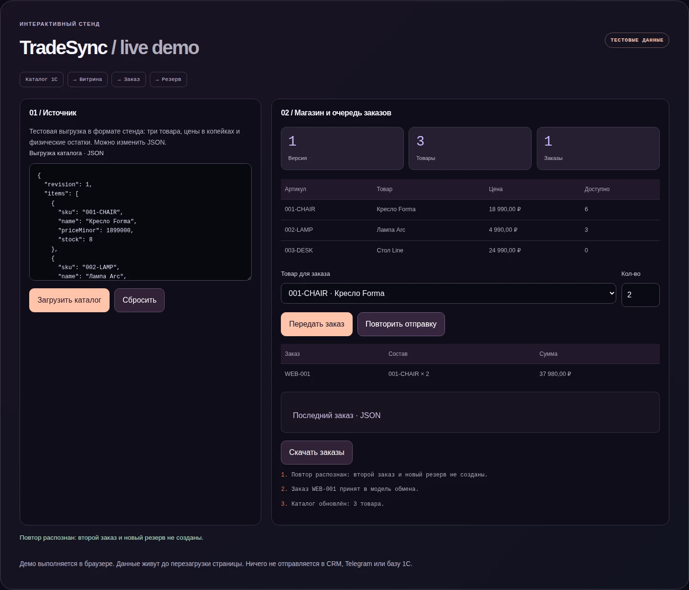This screenshot has height=590, width=689.
Task: Click the Кресло Forma product name
Action: pyautogui.click(x=396, y=209)
